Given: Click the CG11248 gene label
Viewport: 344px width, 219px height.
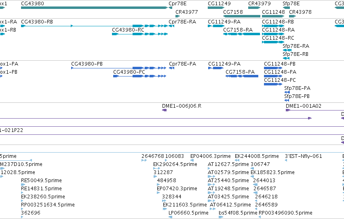Looking at the screenshot, I should [273, 12].
